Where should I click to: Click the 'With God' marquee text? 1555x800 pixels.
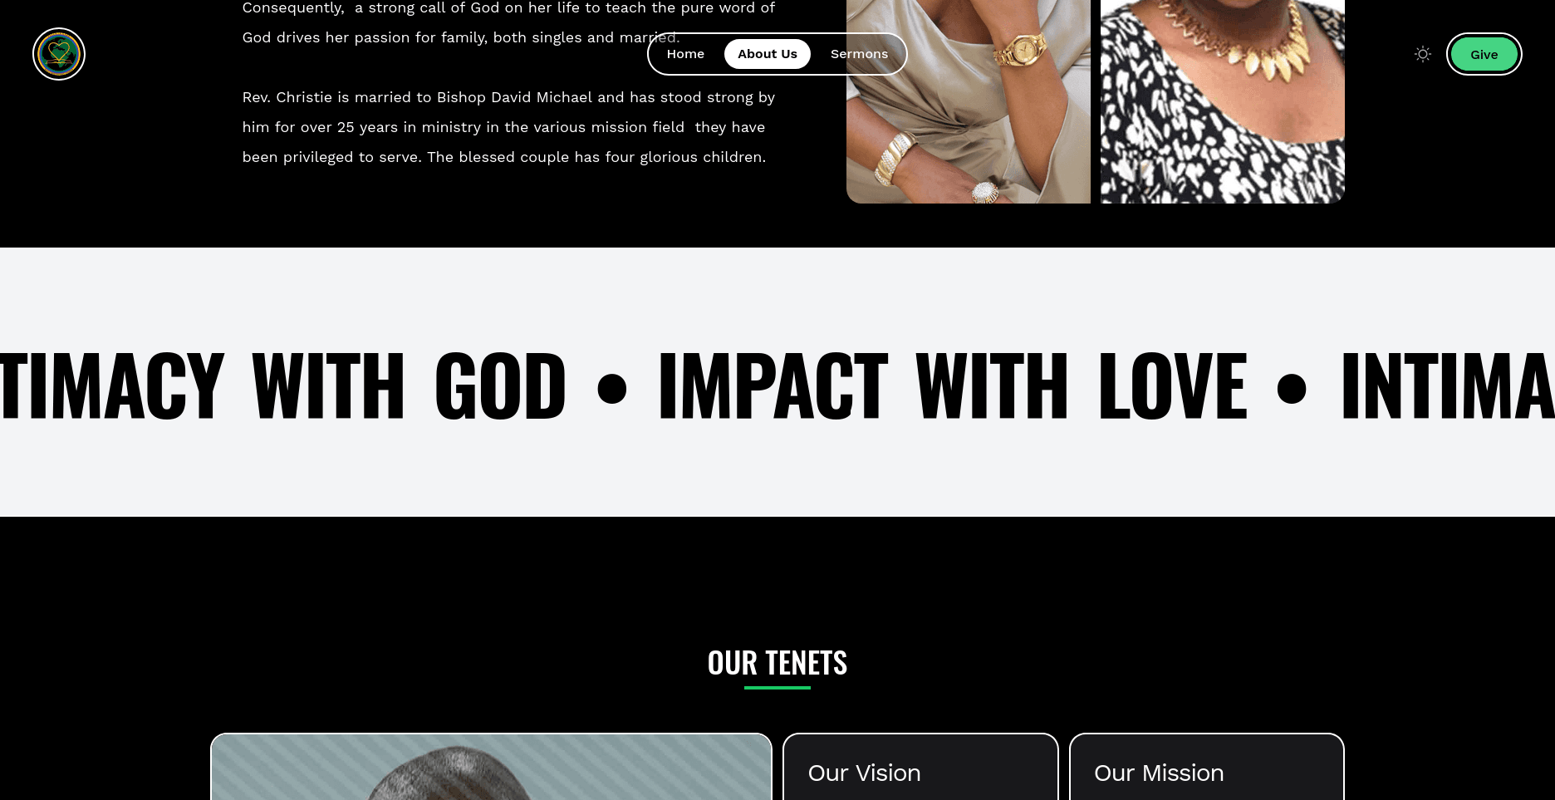tap(409, 385)
